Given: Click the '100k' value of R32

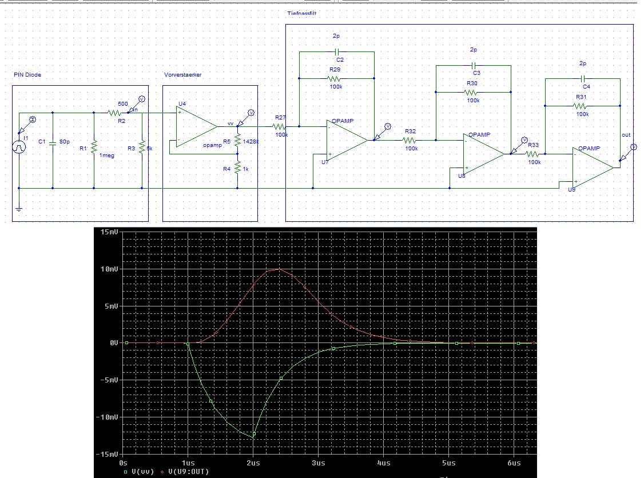Looking at the screenshot, I should (412, 148).
